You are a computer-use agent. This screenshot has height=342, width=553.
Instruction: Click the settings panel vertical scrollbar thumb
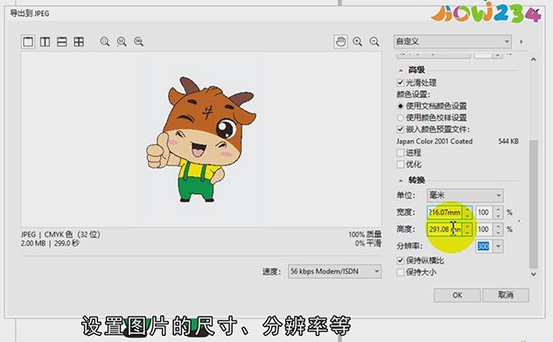[534, 204]
